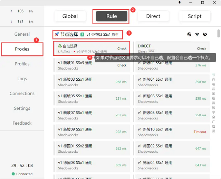This screenshot has width=221, height=179.
Task: Click the locate current proxy icon
Action: point(189,34)
